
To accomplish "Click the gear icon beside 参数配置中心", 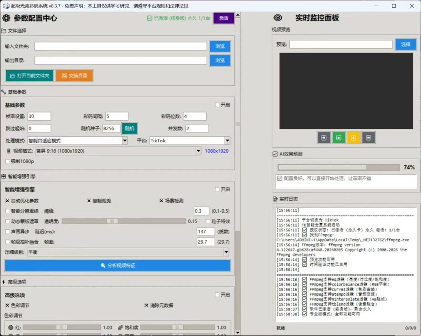I will pos(7,18).
